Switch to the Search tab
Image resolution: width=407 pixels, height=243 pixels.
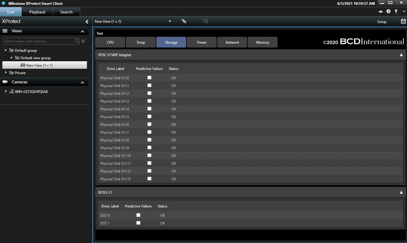(66, 12)
